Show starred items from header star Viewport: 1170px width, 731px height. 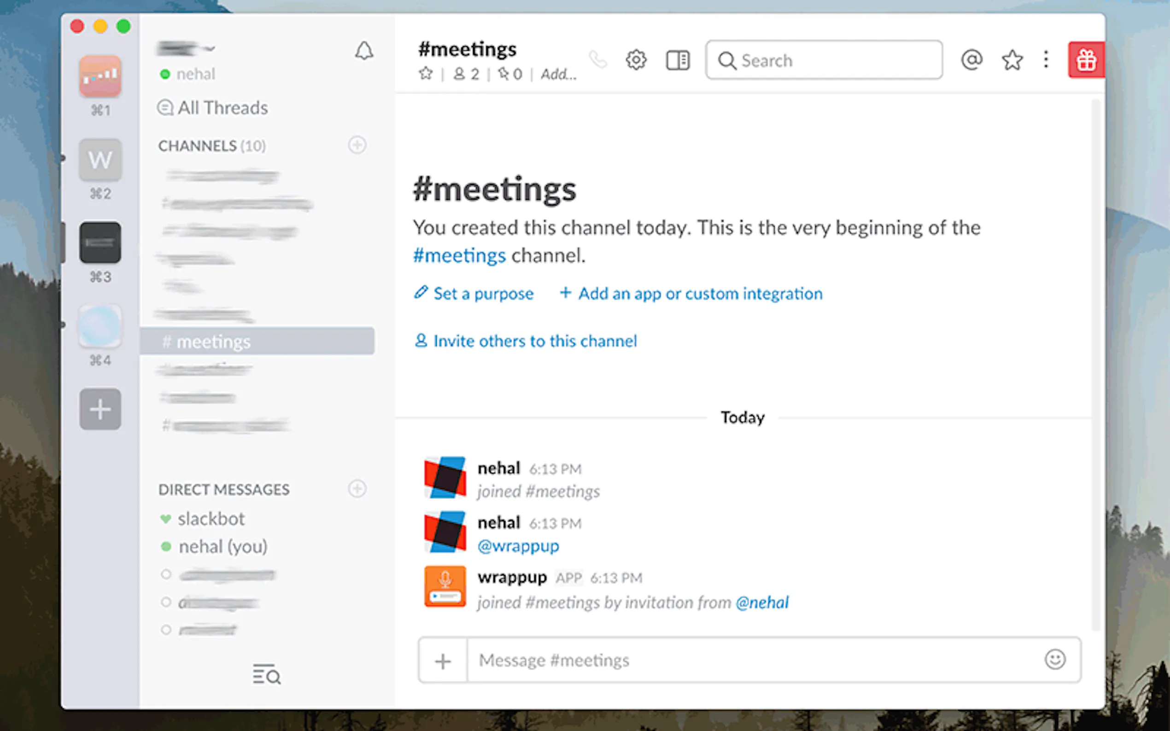click(1012, 60)
